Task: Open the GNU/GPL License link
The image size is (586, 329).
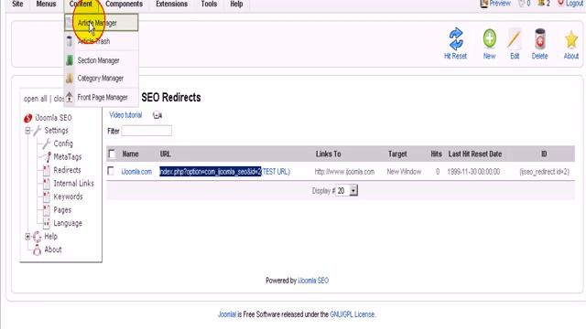Action: tap(352, 314)
